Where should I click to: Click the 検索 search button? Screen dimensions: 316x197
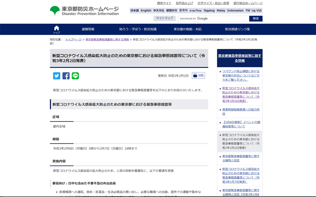click(256, 19)
